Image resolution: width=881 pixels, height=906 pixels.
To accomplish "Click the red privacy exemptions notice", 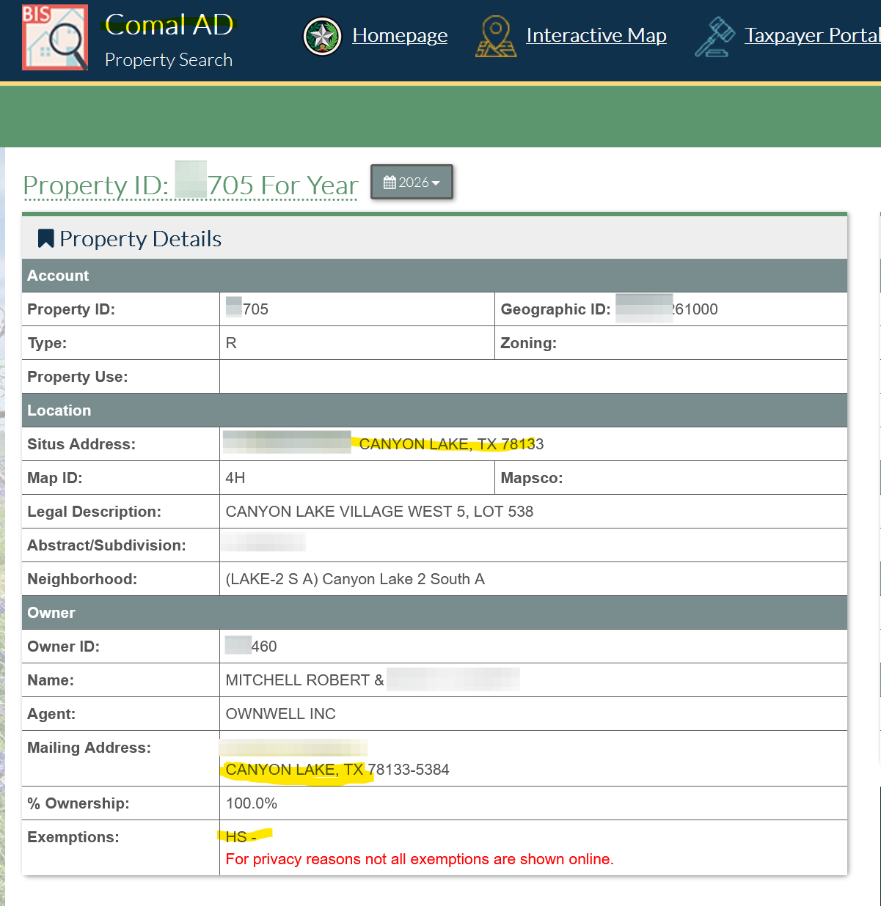I will pyautogui.click(x=420, y=859).
